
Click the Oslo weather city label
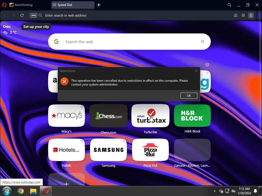pyautogui.click(x=7, y=27)
